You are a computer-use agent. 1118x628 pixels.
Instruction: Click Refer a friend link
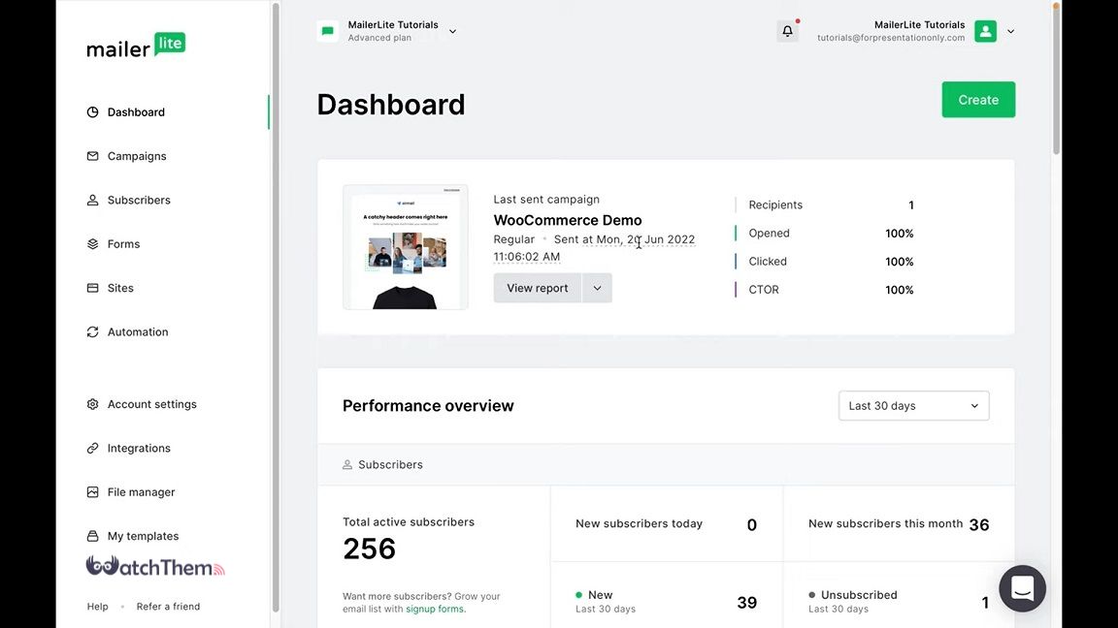168,606
